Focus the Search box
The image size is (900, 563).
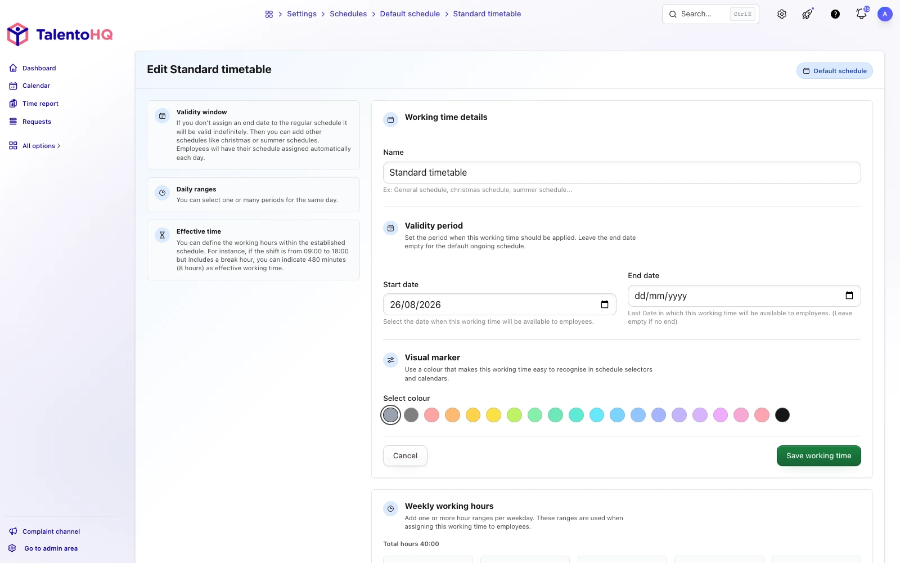710,14
